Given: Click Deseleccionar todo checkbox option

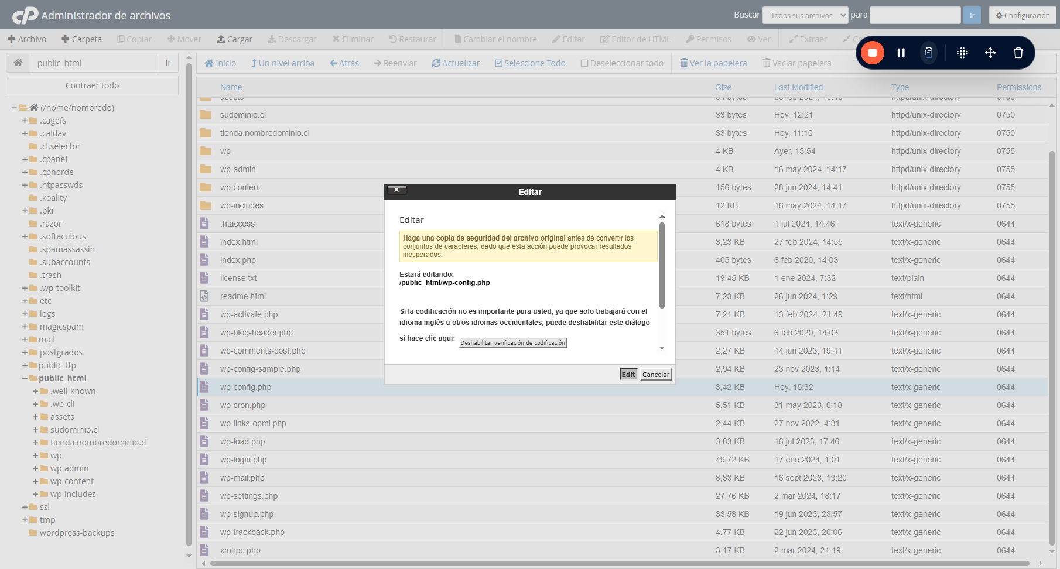Looking at the screenshot, I should [x=622, y=63].
